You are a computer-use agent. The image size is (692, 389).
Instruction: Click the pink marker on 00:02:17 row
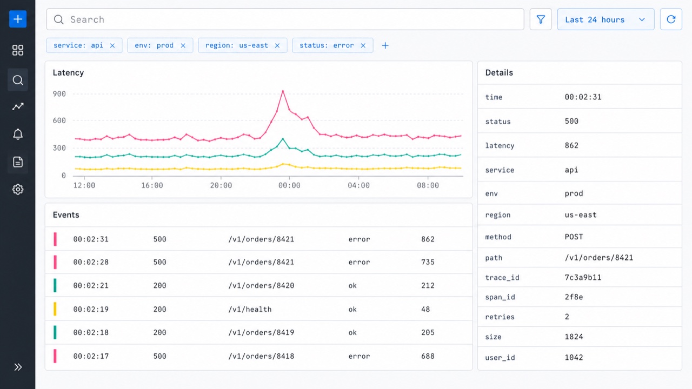[x=55, y=356]
